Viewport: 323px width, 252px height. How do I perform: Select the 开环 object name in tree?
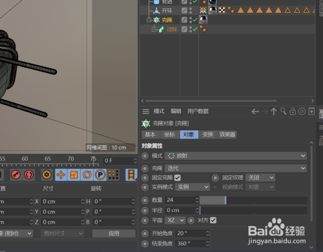167,11
